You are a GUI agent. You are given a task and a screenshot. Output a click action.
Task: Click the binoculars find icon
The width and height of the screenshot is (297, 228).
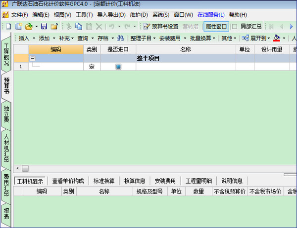[120, 38]
